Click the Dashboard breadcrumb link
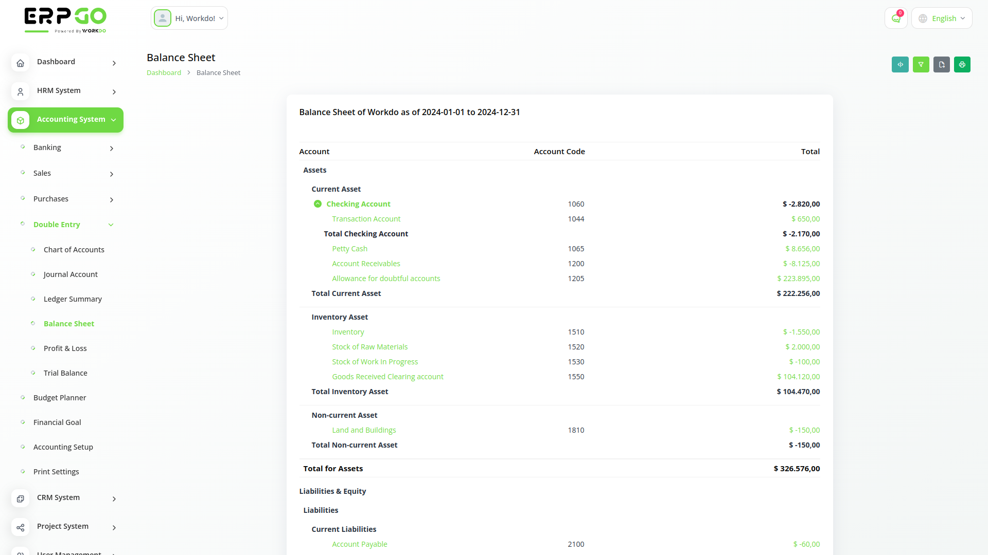 (164, 72)
